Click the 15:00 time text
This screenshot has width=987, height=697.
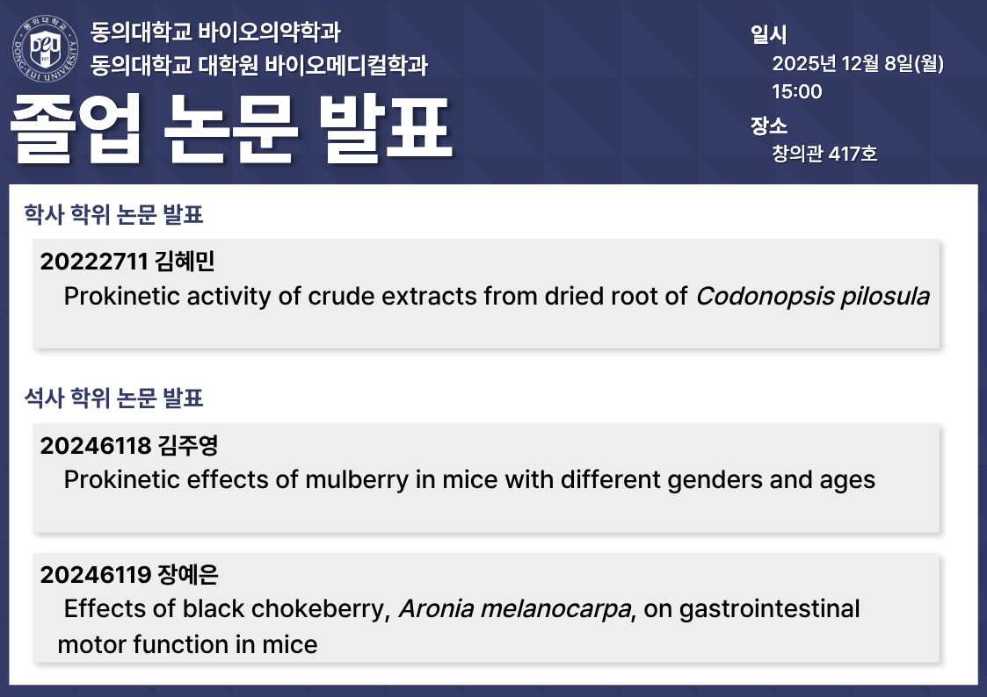click(x=796, y=91)
